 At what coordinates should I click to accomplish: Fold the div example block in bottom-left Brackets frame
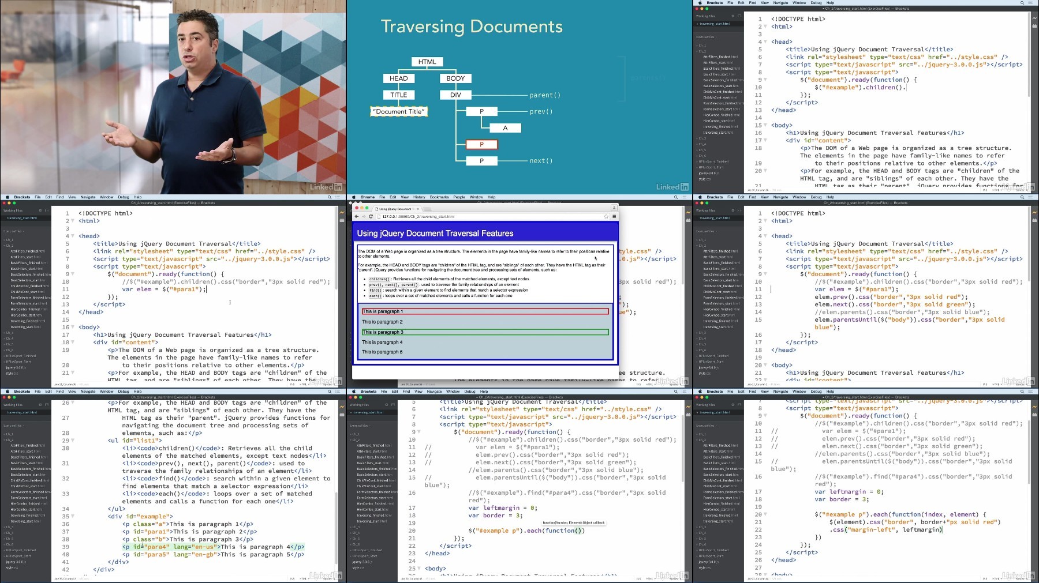point(73,517)
